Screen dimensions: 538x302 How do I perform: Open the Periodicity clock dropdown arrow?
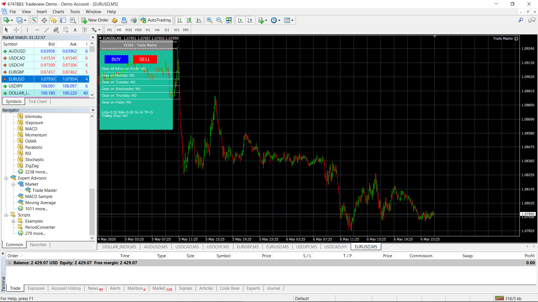(279, 20)
